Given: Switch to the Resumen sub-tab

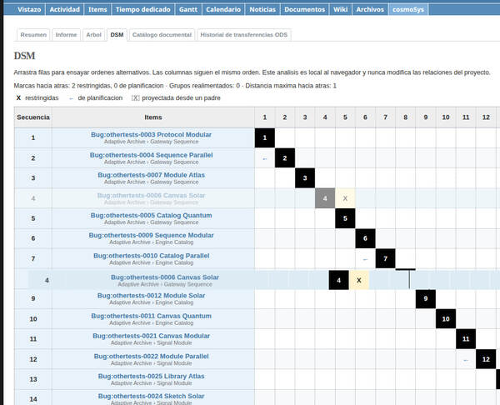Looking at the screenshot, I should tap(33, 35).
